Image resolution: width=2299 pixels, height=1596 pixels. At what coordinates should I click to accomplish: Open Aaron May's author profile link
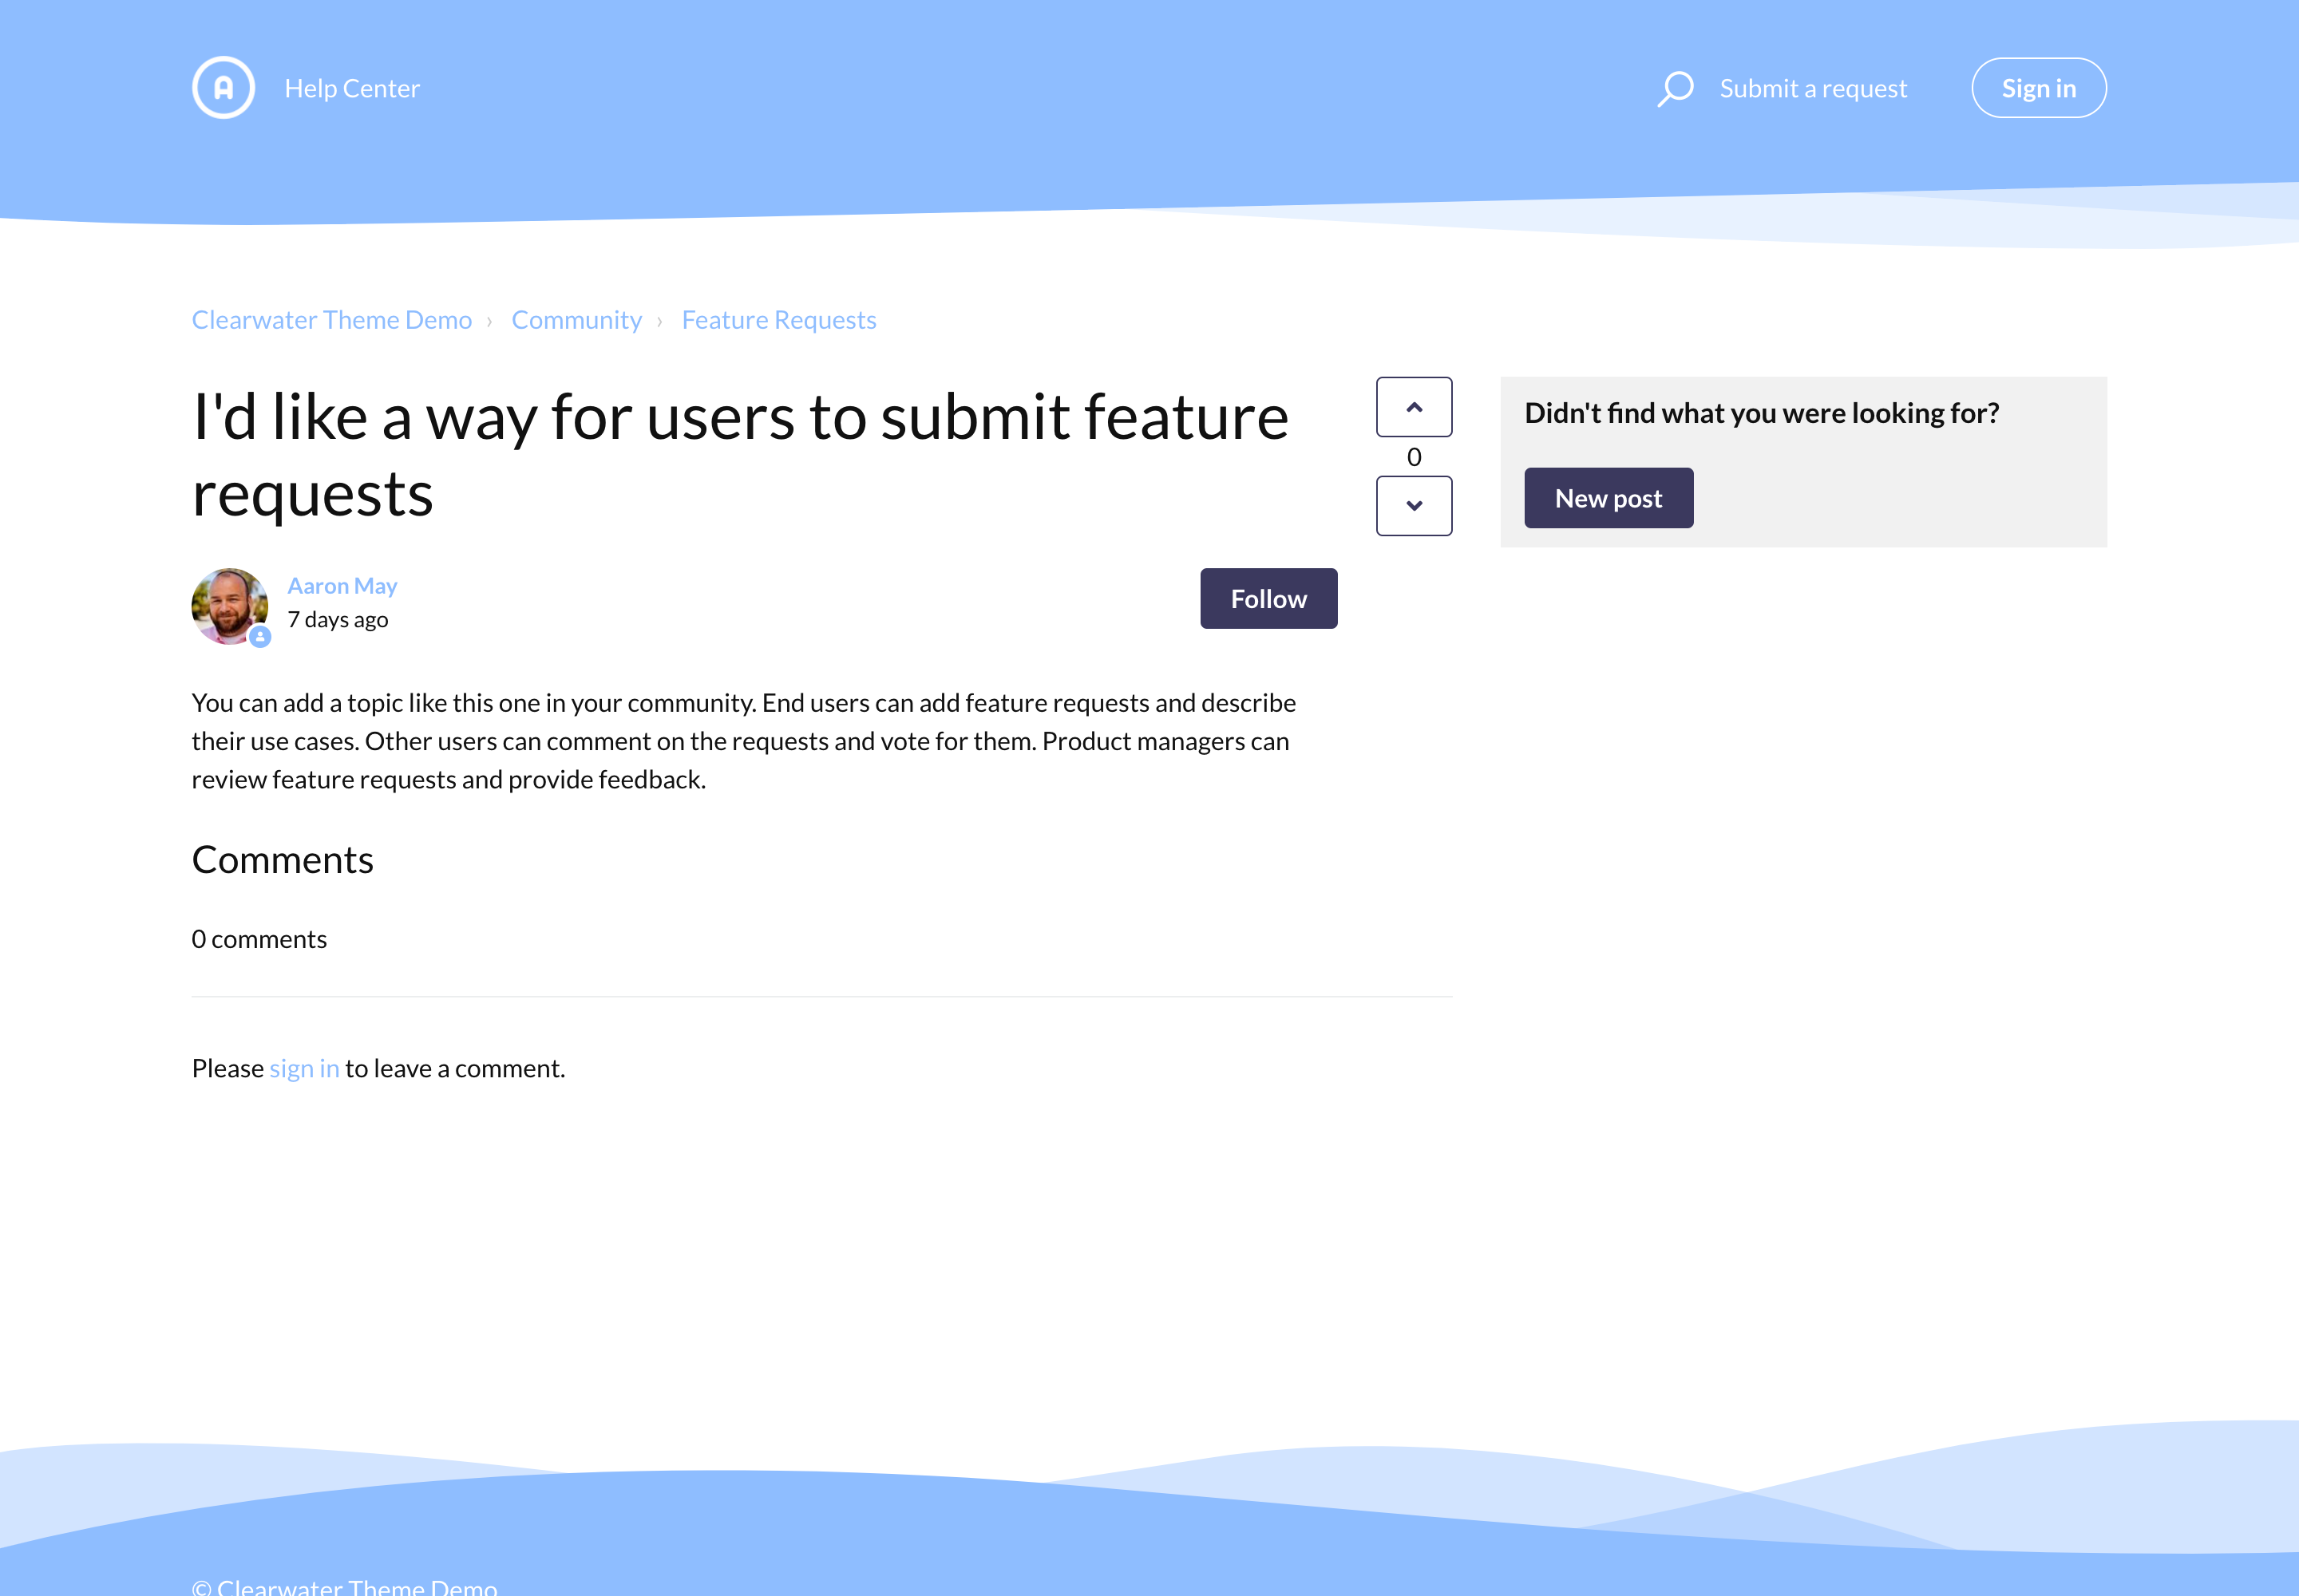[x=342, y=586]
